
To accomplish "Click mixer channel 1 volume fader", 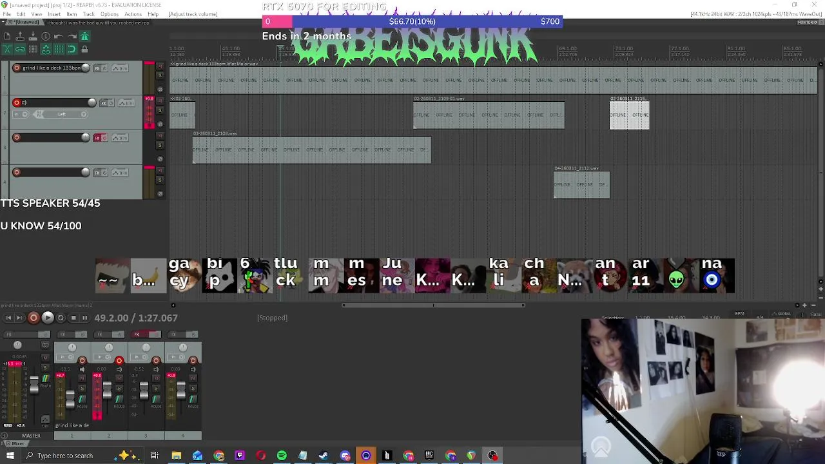I will [x=70, y=399].
